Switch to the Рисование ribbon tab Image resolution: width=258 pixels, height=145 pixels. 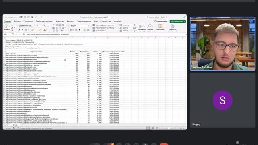[x=28, y=21]
